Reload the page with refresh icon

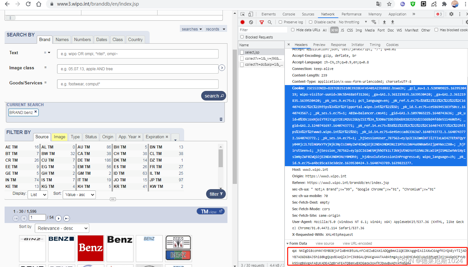[x=28, y=4]
